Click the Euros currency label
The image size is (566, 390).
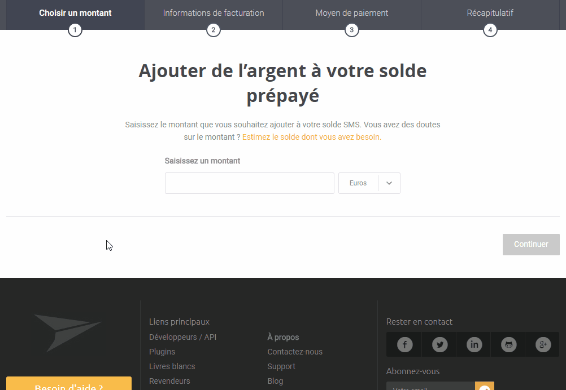tap(358, 183)
